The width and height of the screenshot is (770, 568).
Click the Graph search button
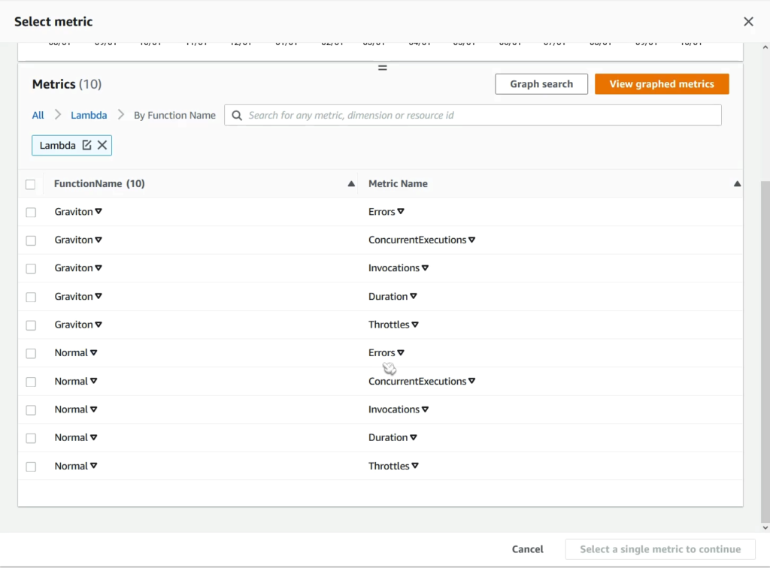[x=541, y=84]
